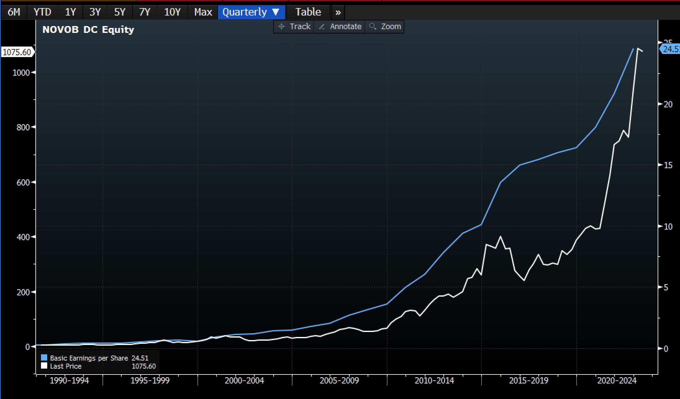Open the Quarterly periodicity dropdown
Viewport: 680px width, 399px height.
(245, 12)
